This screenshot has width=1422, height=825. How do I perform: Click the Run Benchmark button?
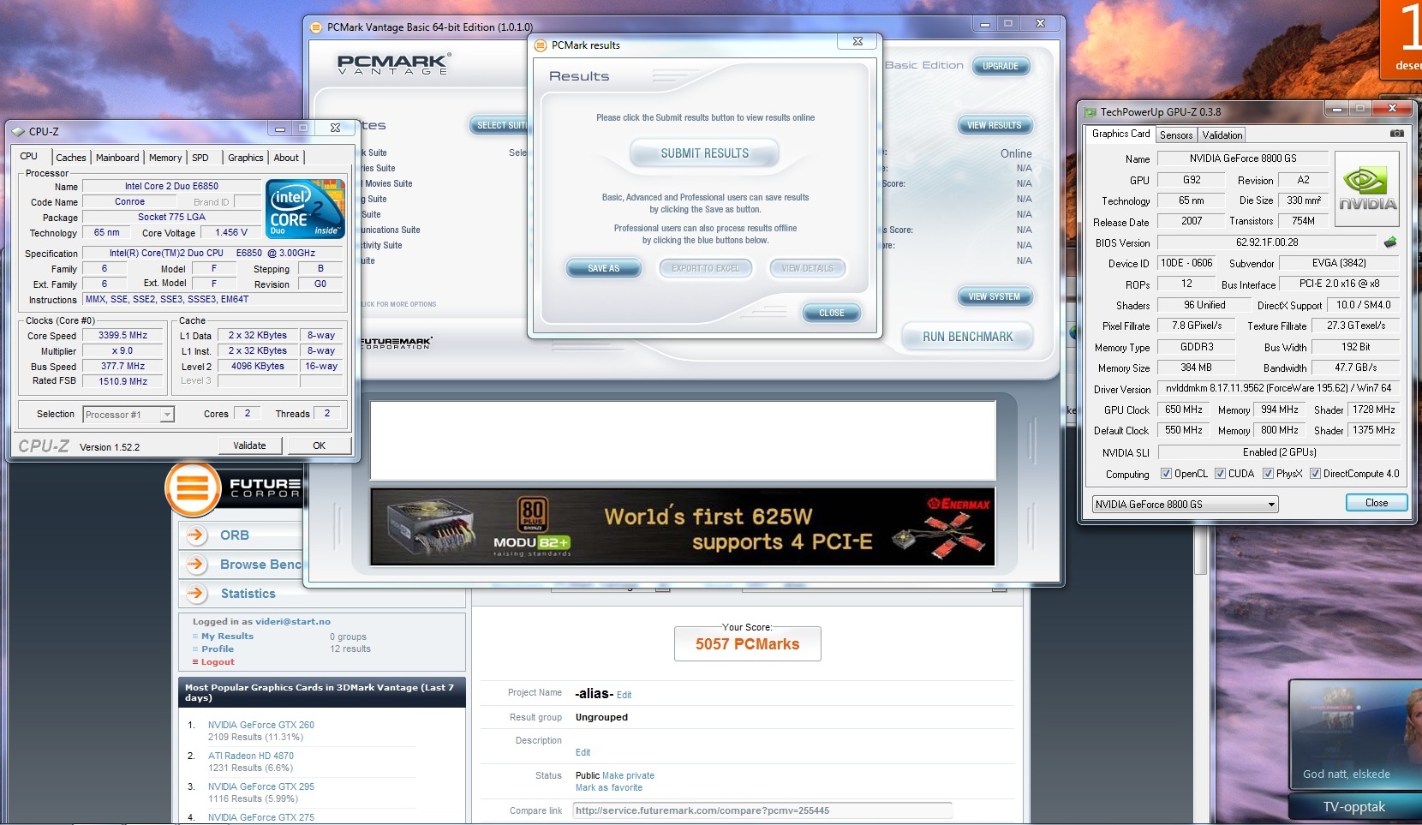[x=967, y=337]
